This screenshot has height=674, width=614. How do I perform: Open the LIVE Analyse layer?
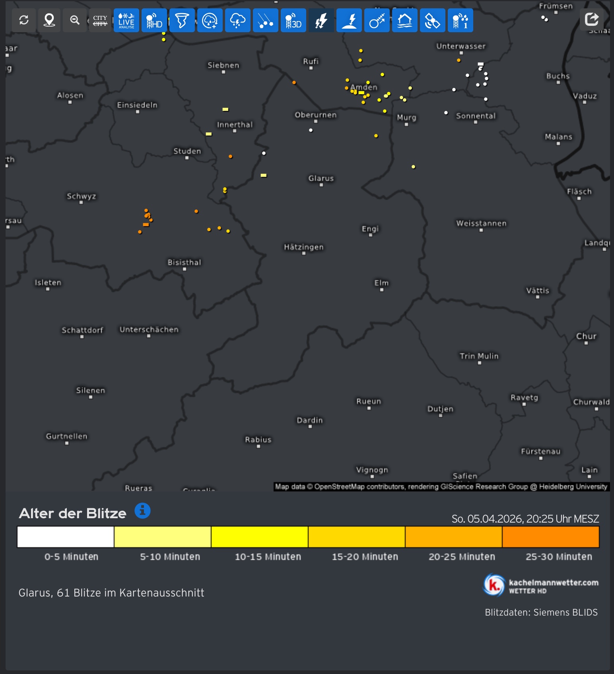[x=126, y=20]
